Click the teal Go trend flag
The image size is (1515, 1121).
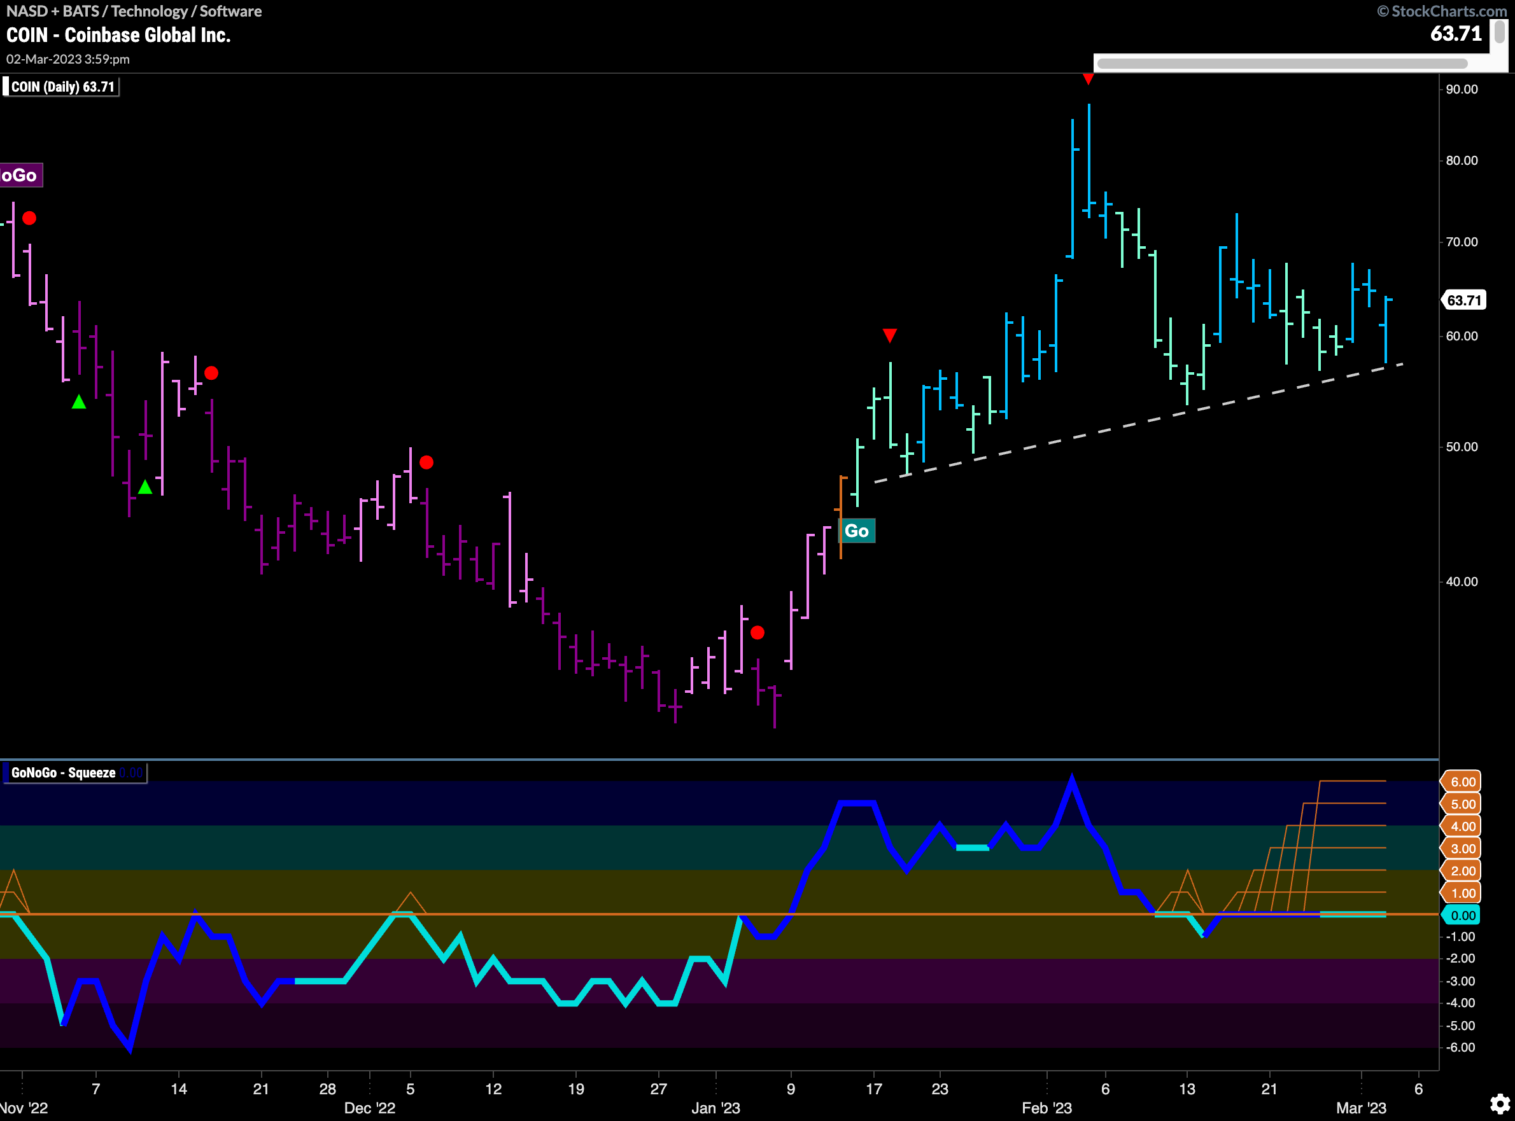coord(857,531)
